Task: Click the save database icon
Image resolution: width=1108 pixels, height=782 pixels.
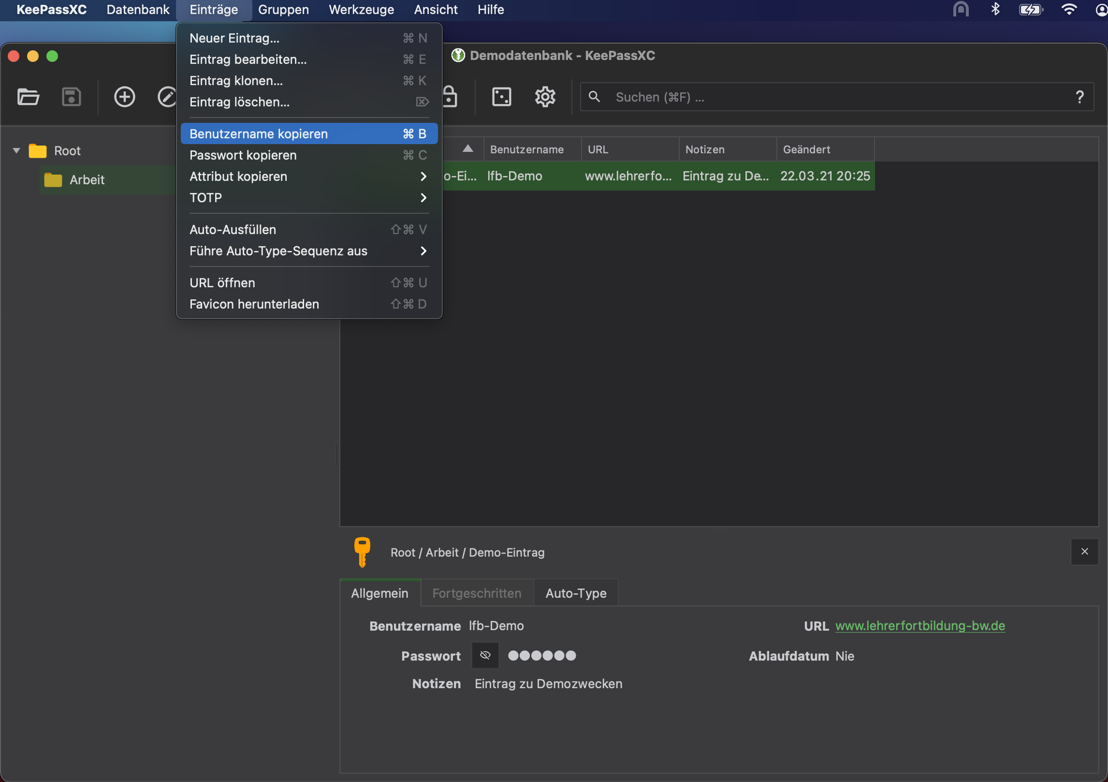Action: [71, 97]
